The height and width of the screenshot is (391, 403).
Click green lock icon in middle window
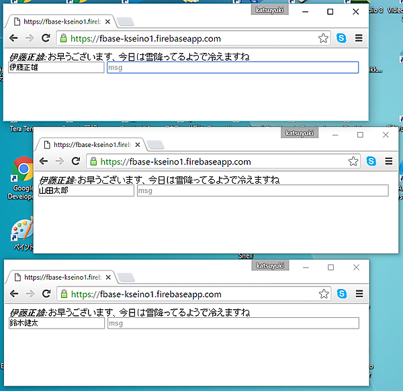[x=93, y=162]
